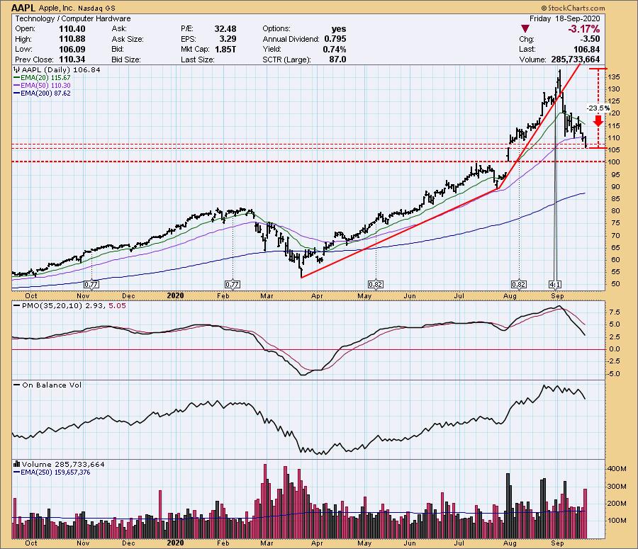Click the Technology / Computer Hardware sector text

(73, 18)
